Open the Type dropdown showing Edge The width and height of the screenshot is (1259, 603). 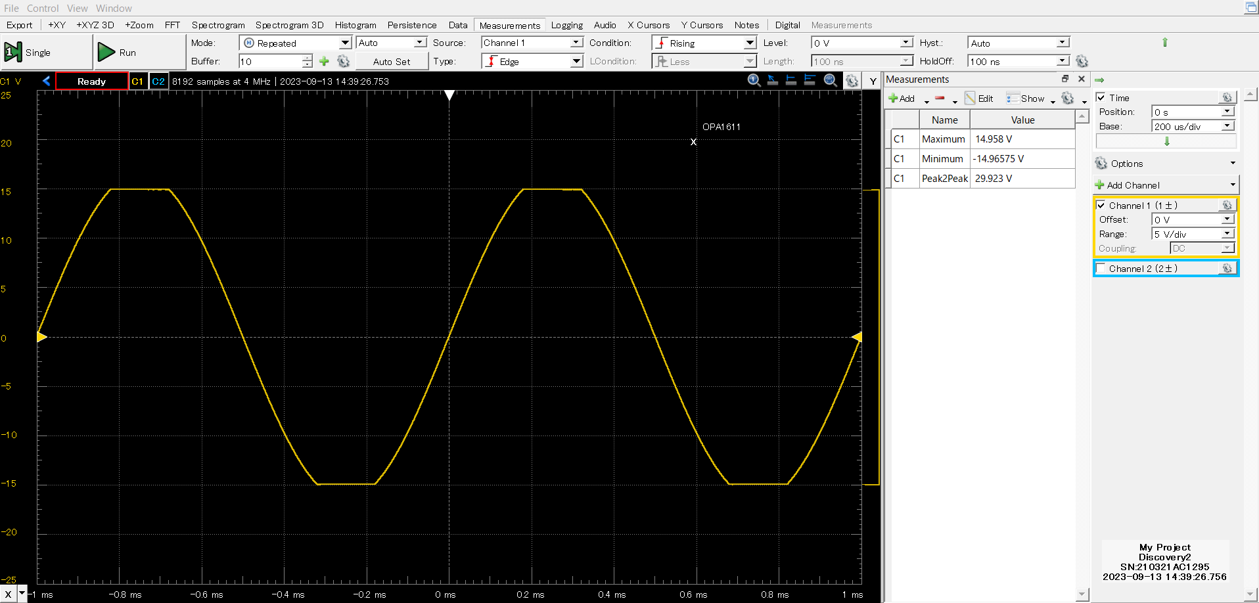532,61
